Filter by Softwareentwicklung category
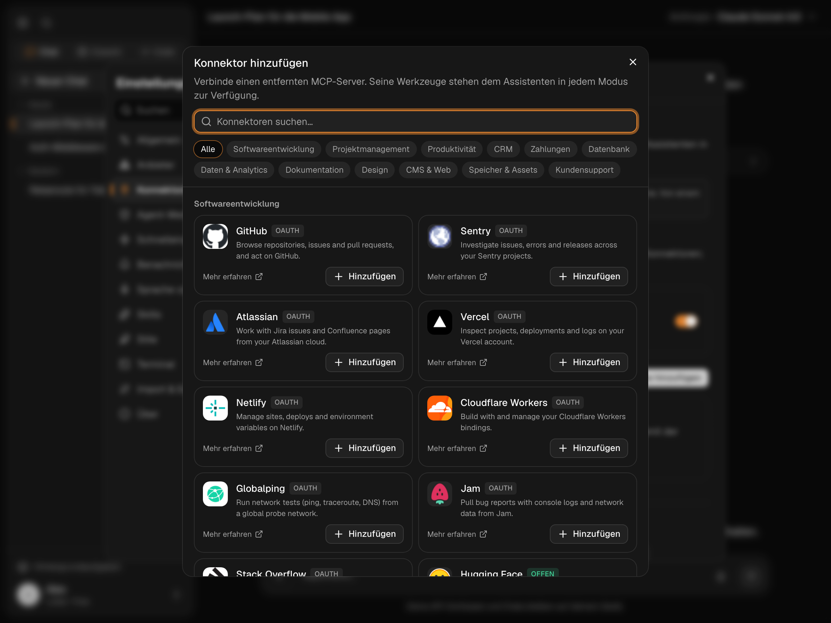The width and height of the screenshot is (831, 623). click(274, 149)
